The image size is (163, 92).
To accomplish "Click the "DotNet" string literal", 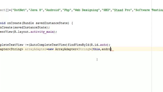I will coord(20,10).
